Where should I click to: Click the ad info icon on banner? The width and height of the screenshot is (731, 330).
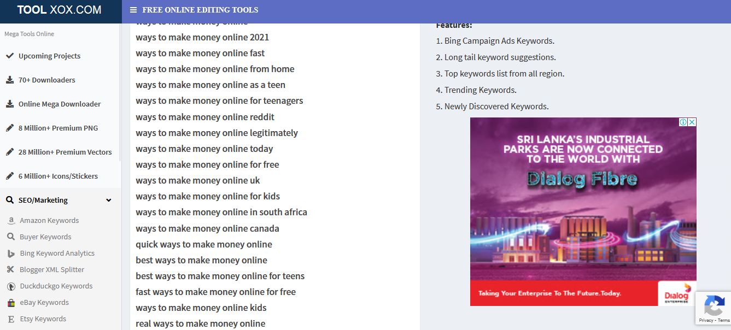683,122
